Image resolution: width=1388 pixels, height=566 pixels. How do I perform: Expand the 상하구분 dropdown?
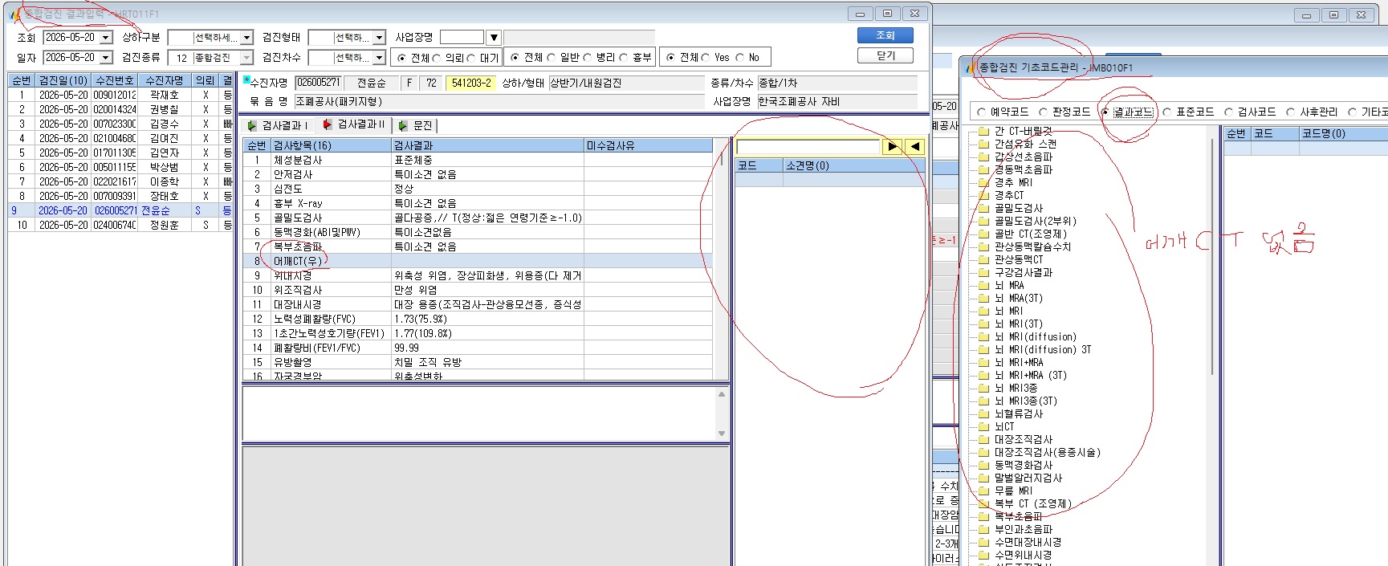(247, 38)
